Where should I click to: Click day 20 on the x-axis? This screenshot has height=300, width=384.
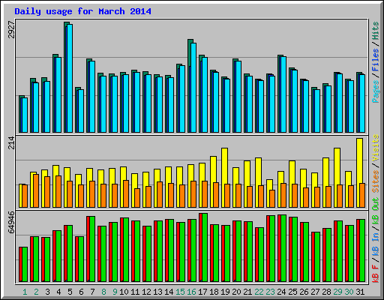coord(236,292)
